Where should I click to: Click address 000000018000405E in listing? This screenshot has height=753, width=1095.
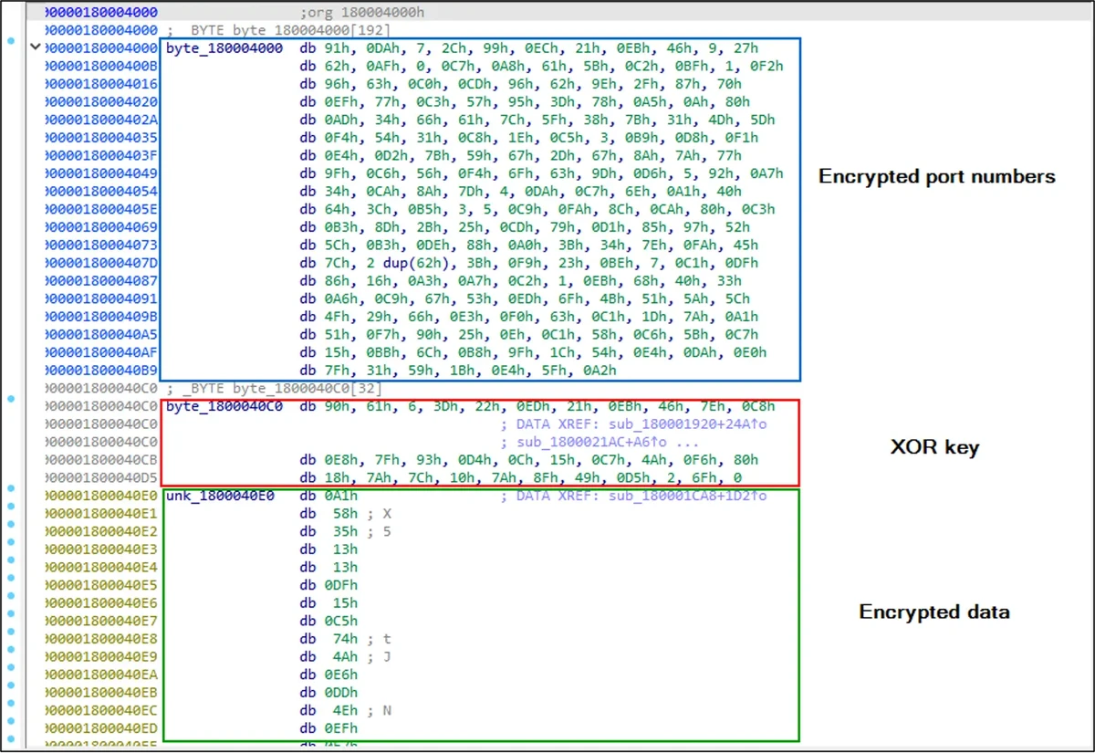pos(102,209)
